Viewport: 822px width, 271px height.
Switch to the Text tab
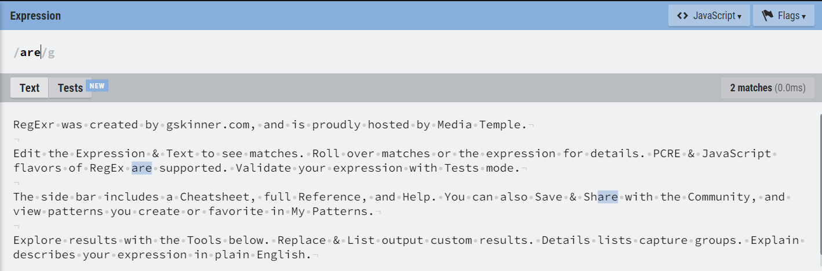pyautogui.click(x=30, y=88)
